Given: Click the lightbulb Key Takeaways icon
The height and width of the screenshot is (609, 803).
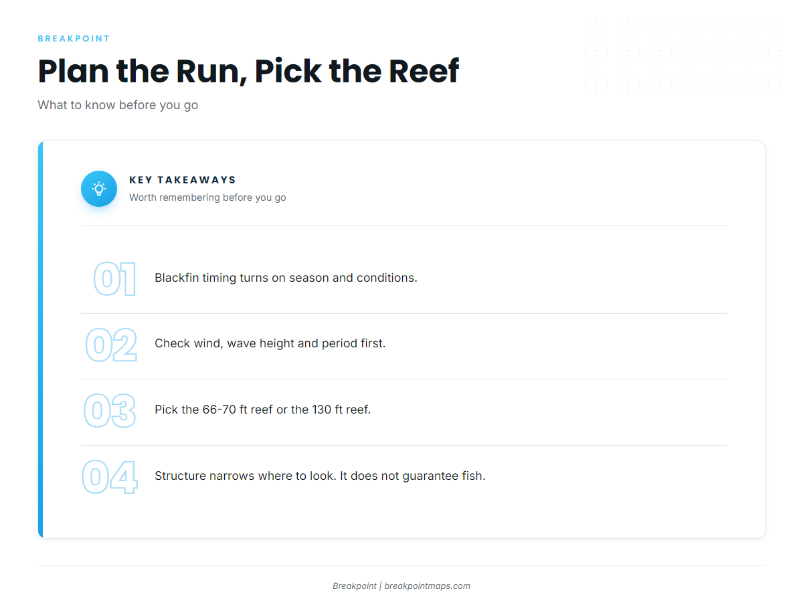Looking at the screenshot, I should coord(99,189).
